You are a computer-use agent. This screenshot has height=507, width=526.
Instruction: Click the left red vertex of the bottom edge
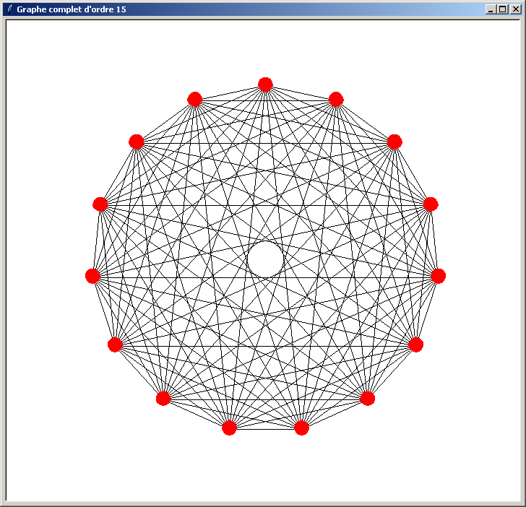coord(229,428)
